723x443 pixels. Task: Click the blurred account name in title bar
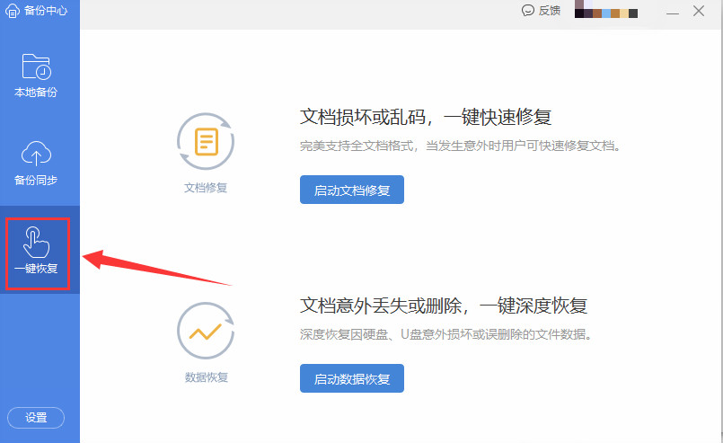point(606,13)
